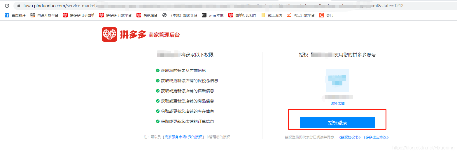The image size is (457, 153).
Task: Click green check for 商品信息 permission
Action: 158,101
